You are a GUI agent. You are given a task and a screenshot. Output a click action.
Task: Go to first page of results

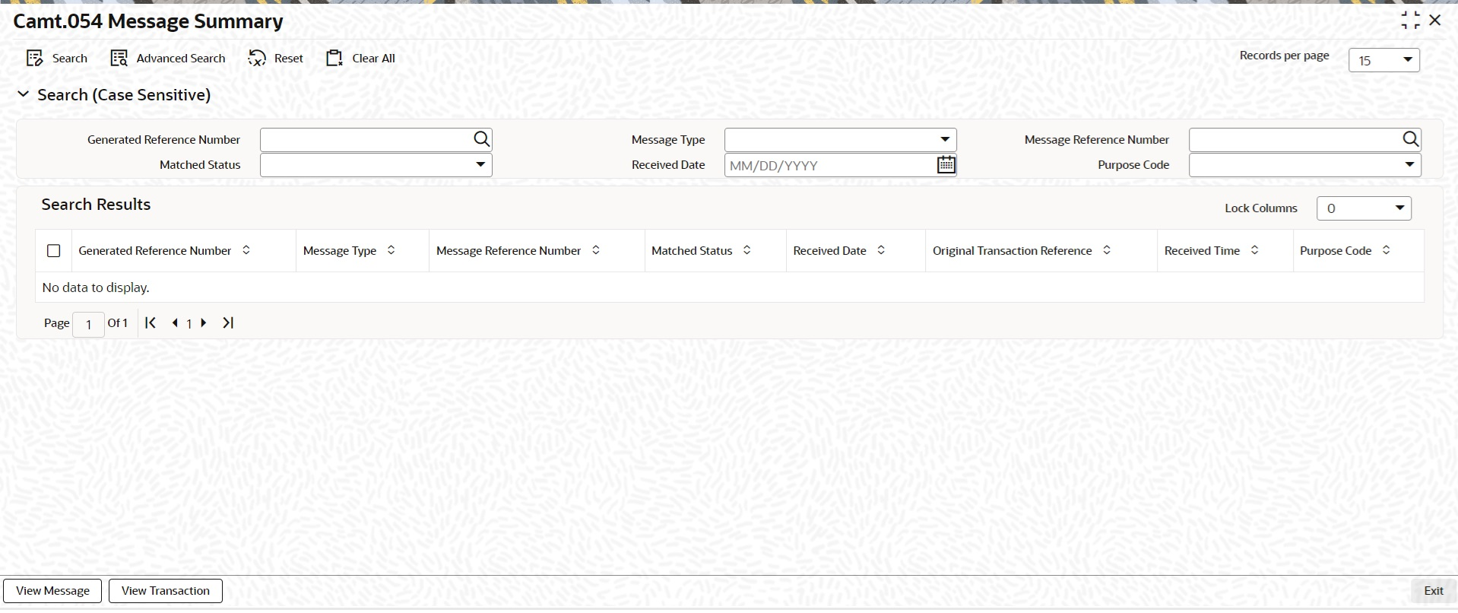151,323
